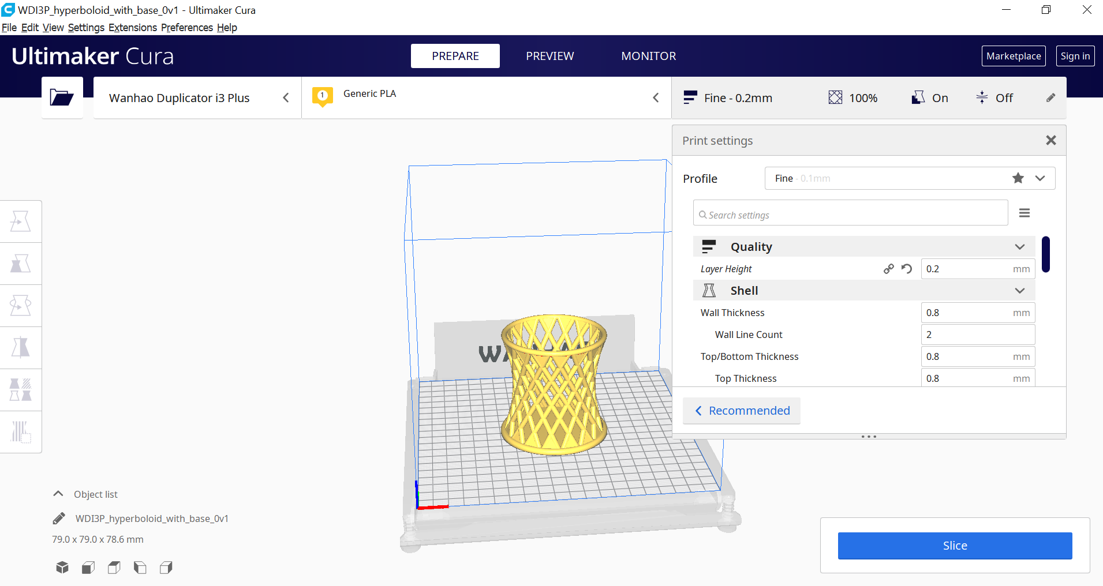Select the yellow hyperboloid model on build plate

(554, 384)
